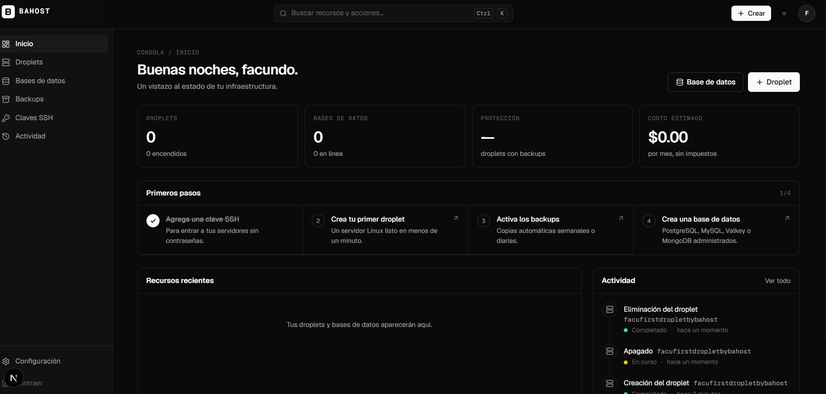Image resolution: width=826 pixels, height=394 pixels.
Task: Click the completed checkmark for Agrega una clave SSH
Action: click(153, 221)
